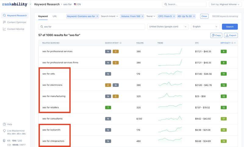
Task: Select keyword seo for professional services firms
Action: click(x=60, y=63)
